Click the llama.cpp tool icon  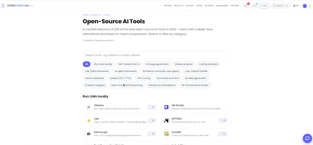(x=89, y=134)
